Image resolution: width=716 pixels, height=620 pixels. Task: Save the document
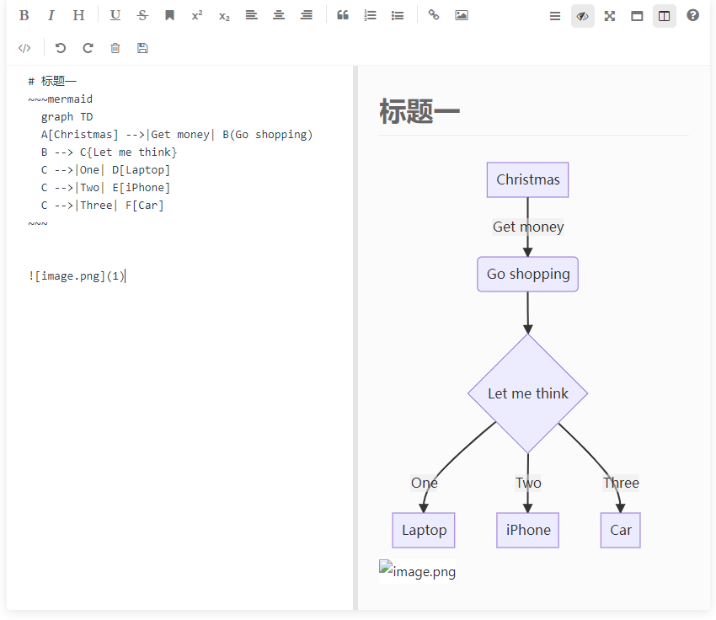[x=142, y=47]
